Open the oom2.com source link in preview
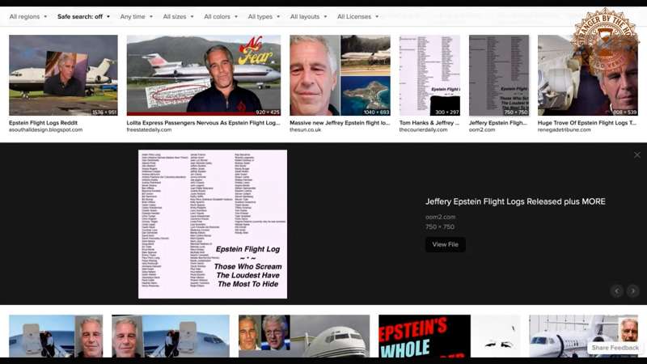Image resolution: width=647 pixels, height=364 pixels. [x=441, y=217]
